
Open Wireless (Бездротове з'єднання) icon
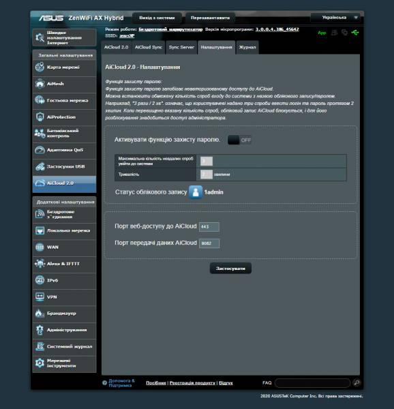[40, 214]
